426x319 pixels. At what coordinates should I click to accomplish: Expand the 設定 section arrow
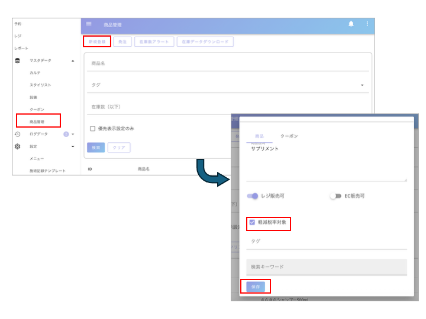73,147
